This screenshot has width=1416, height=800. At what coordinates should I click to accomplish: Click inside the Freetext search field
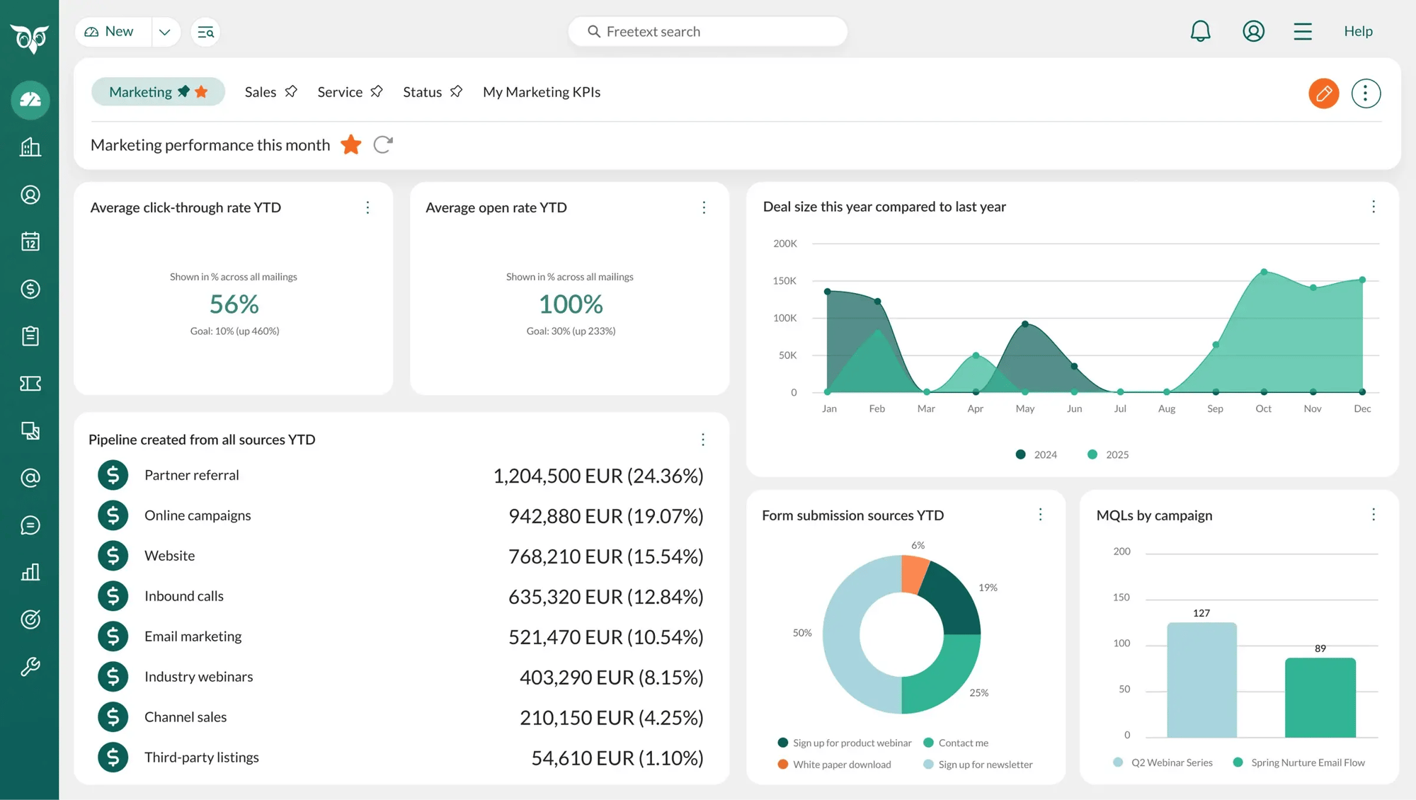coord(708,31)
